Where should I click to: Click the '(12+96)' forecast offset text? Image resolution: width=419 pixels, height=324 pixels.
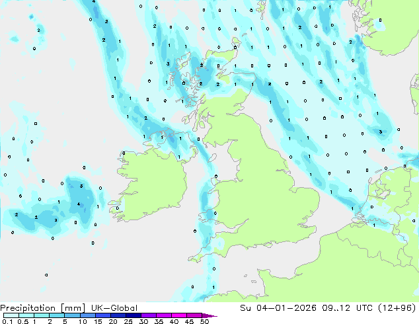[x=397, y=308]
